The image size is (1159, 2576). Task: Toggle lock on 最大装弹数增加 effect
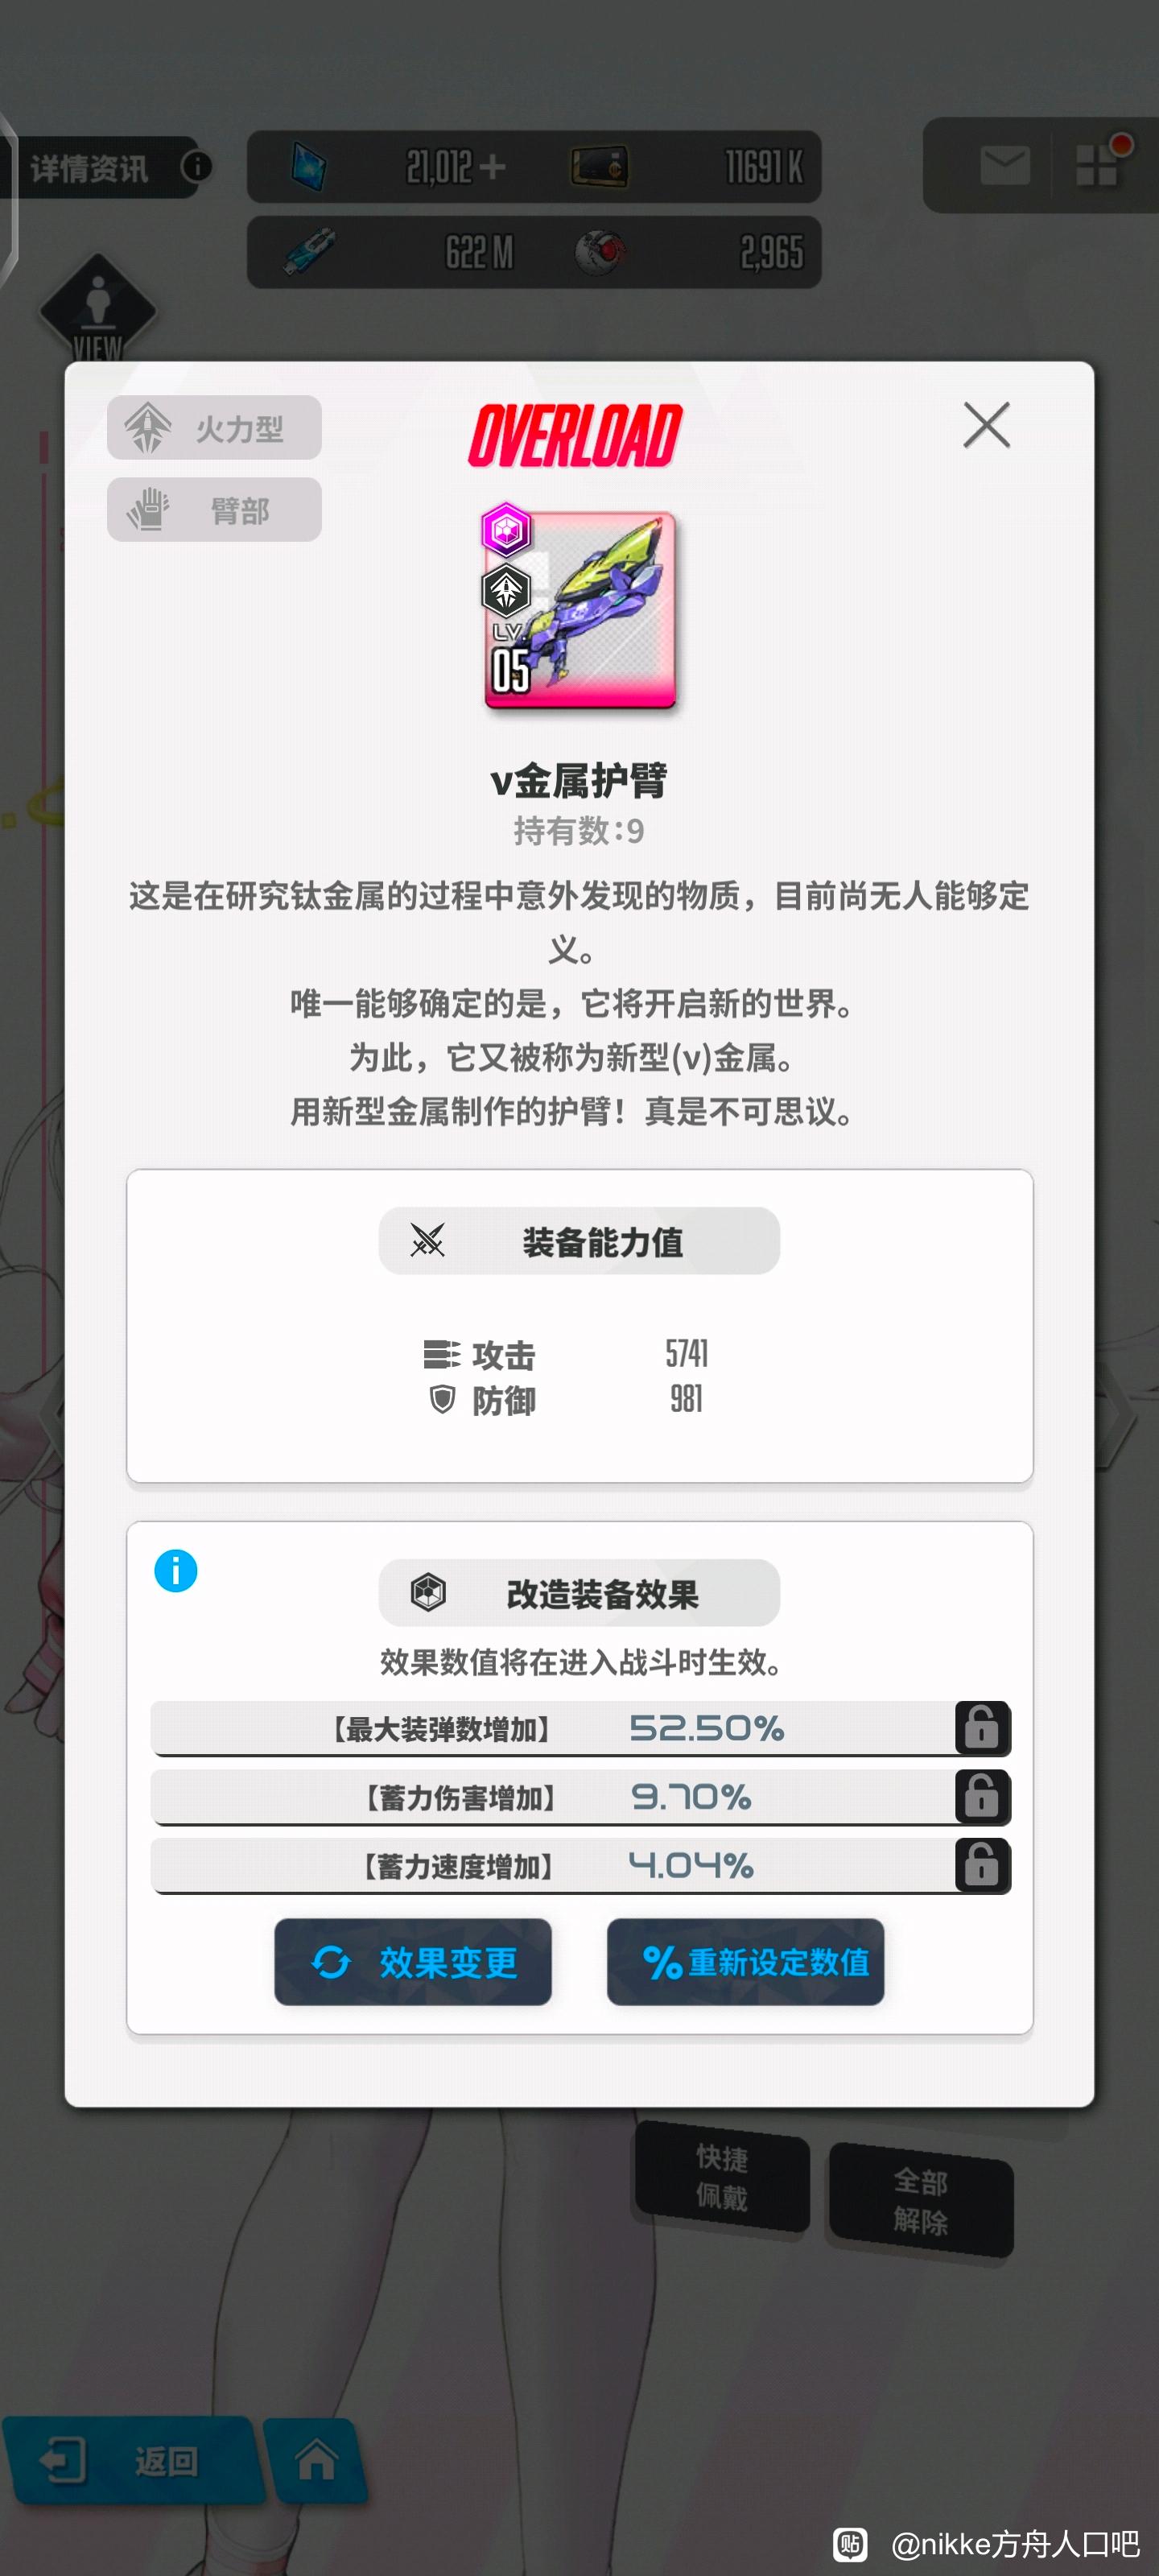pyautogui.click(x=982, y=1727)
